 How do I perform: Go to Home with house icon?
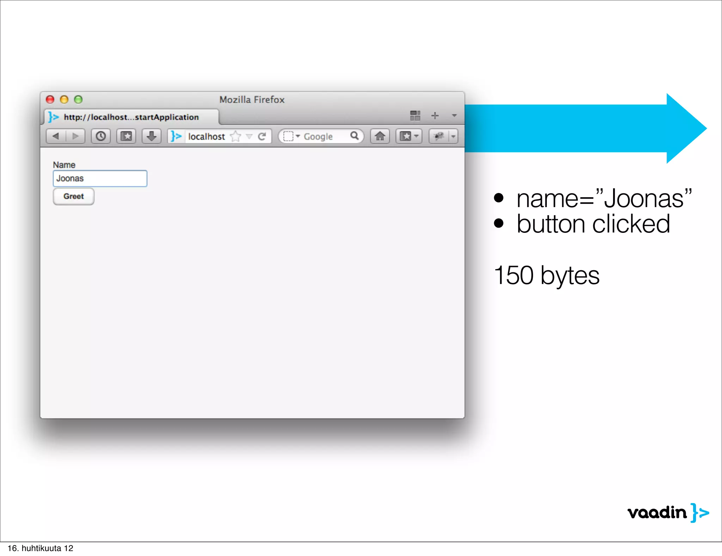pos(380,136)
